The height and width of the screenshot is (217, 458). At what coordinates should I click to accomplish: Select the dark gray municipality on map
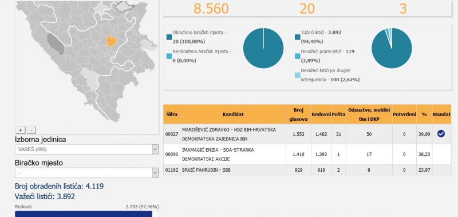tap(56, 44)
